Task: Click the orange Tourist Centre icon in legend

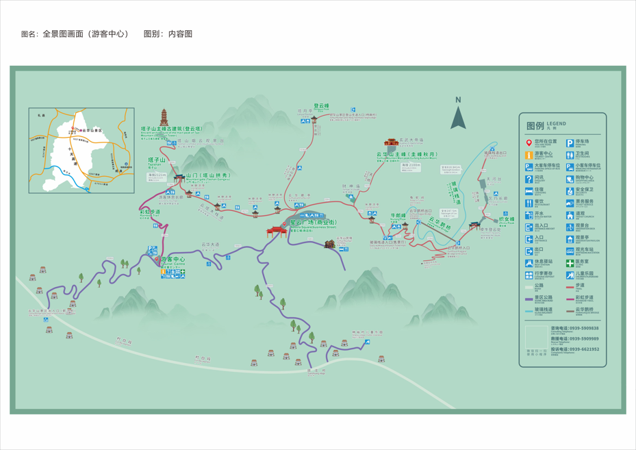Action: [x=529, y=155]
